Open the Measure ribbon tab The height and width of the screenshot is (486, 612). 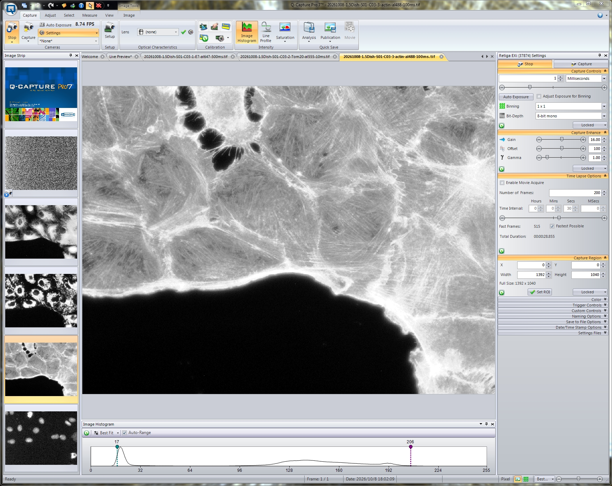(x=90, y=15)
